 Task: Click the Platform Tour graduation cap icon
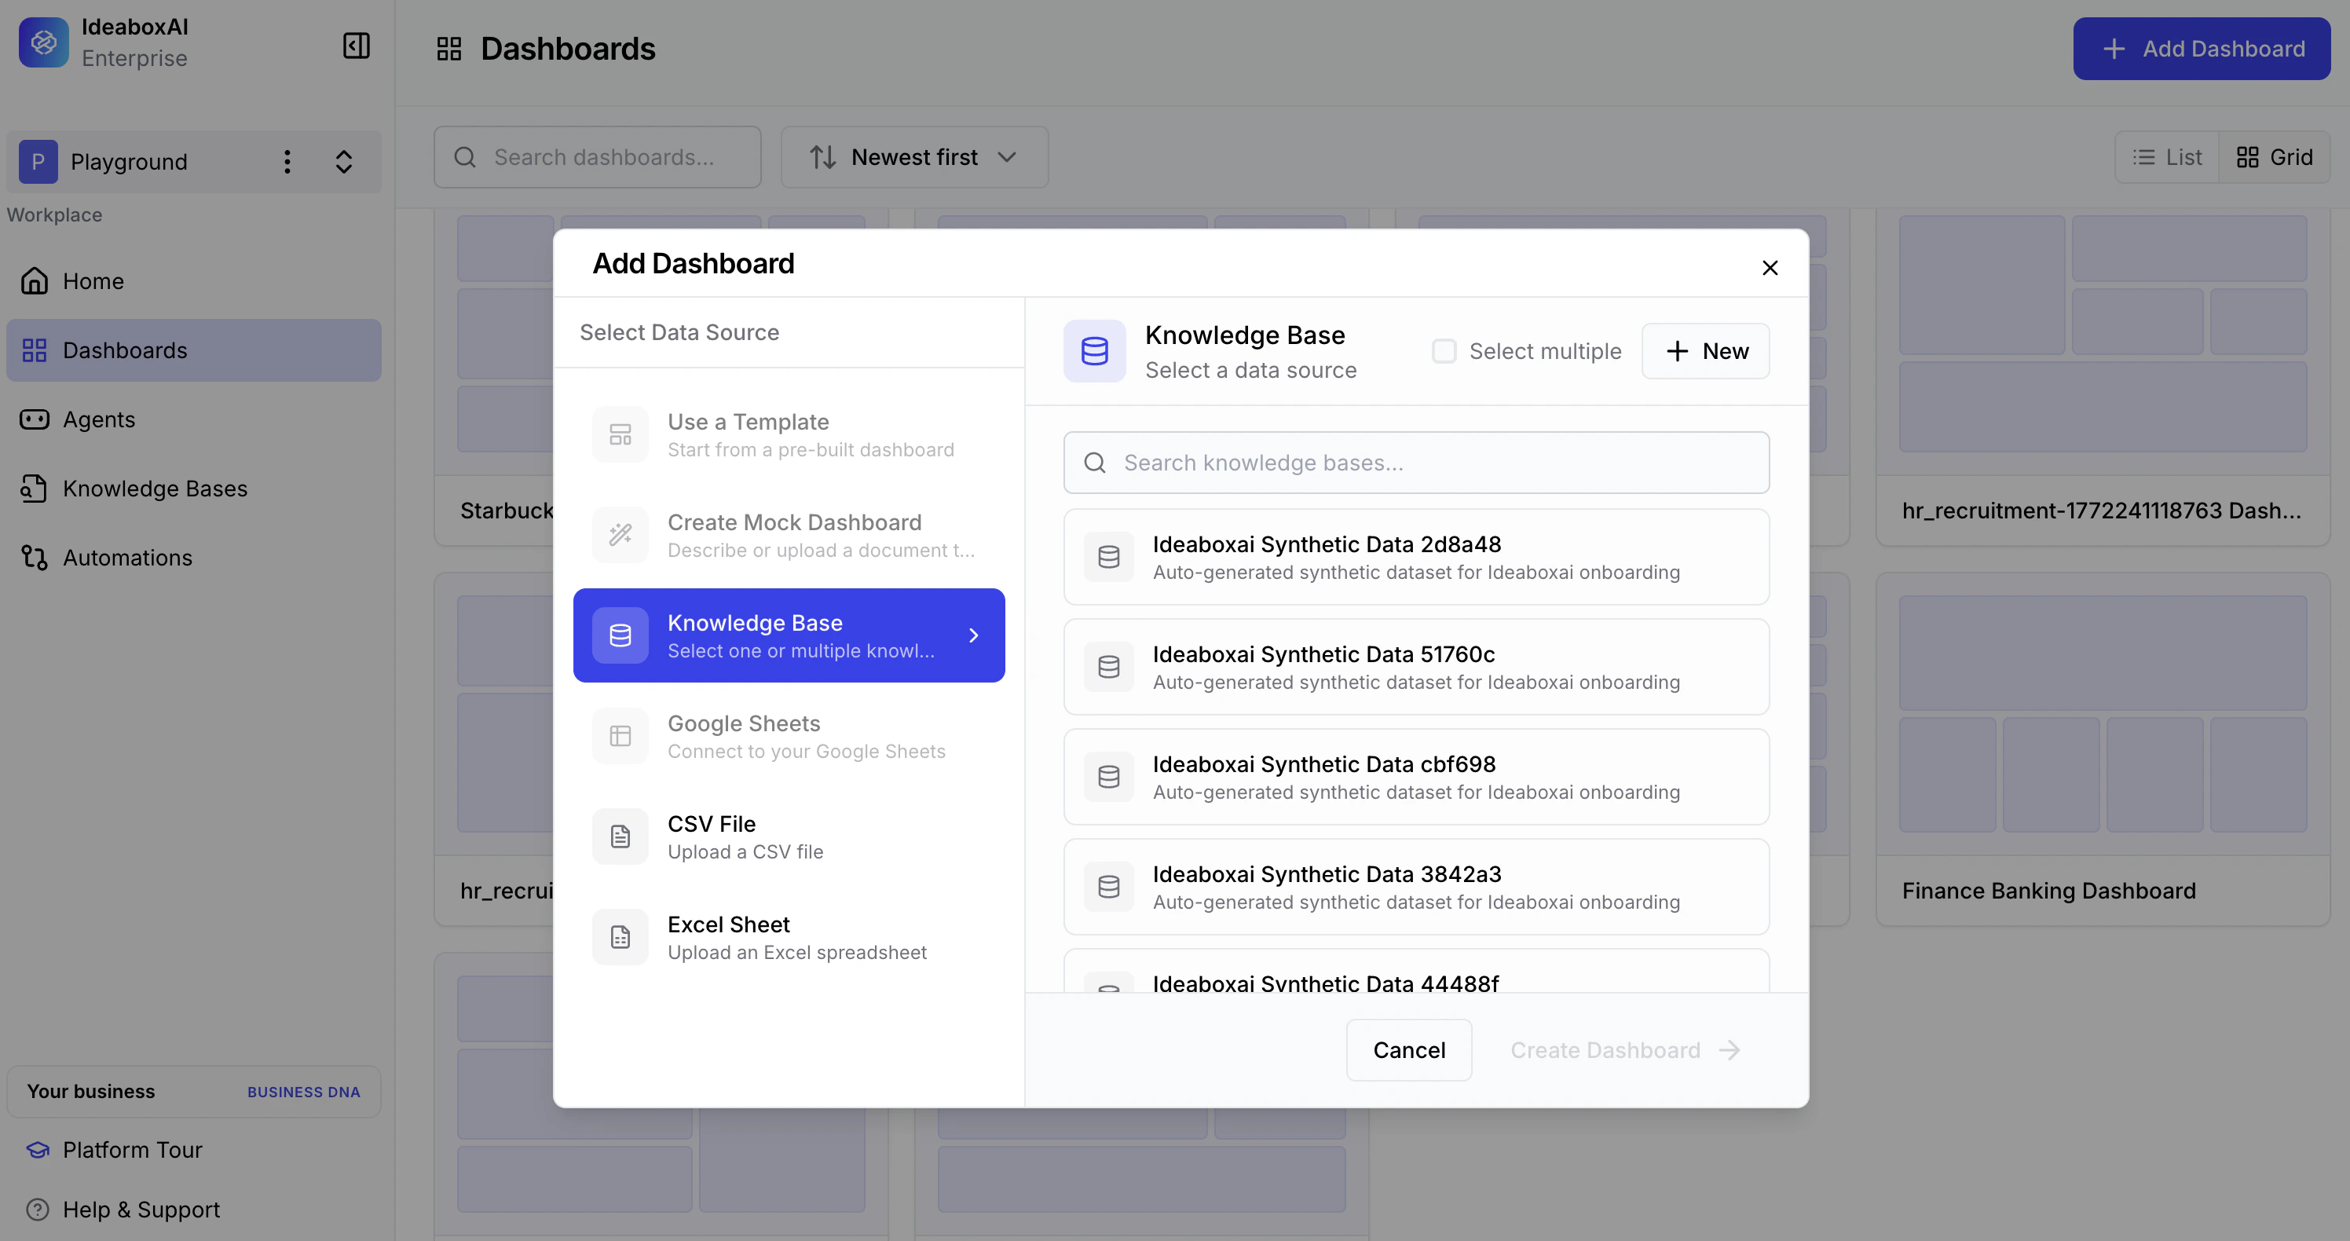coord(38,1150)
